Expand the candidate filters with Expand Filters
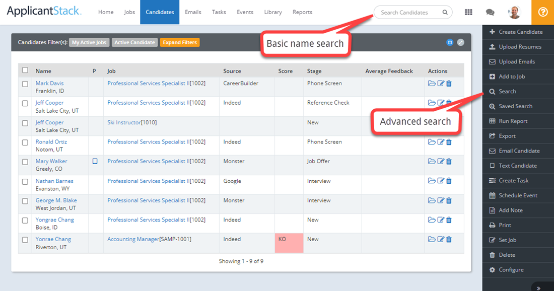This screenshot has height=291, width=554. 180,43
